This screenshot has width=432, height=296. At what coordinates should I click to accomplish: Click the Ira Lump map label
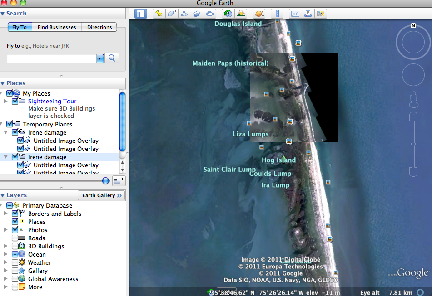(x=275, y=185)
